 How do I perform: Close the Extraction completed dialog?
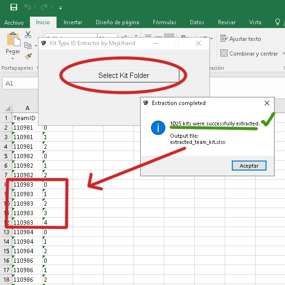coord(267,103)
